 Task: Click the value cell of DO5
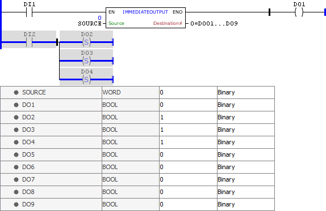(188, 154)
